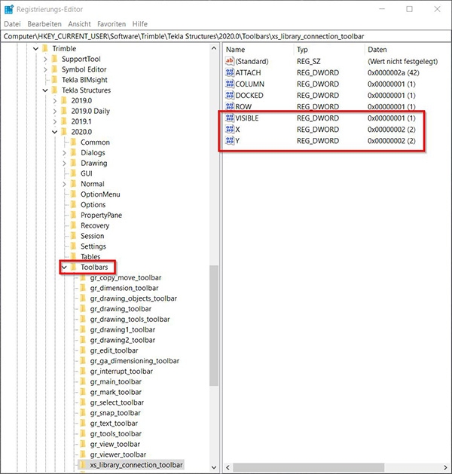This screenshot has width=452, height=474.
Task: Click the values pane scroll right arrow
Action: point(445,467)
